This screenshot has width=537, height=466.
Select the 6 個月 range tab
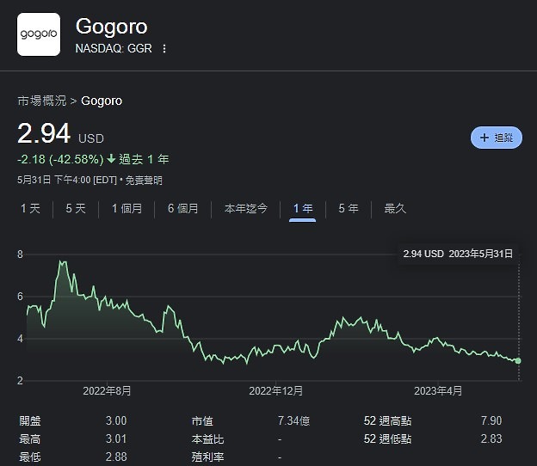183,208
